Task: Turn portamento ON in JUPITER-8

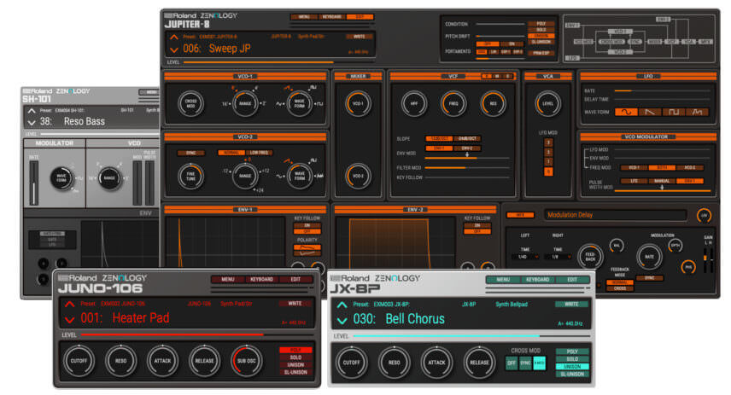Action: pyautogui.click(x=512, y=44)
